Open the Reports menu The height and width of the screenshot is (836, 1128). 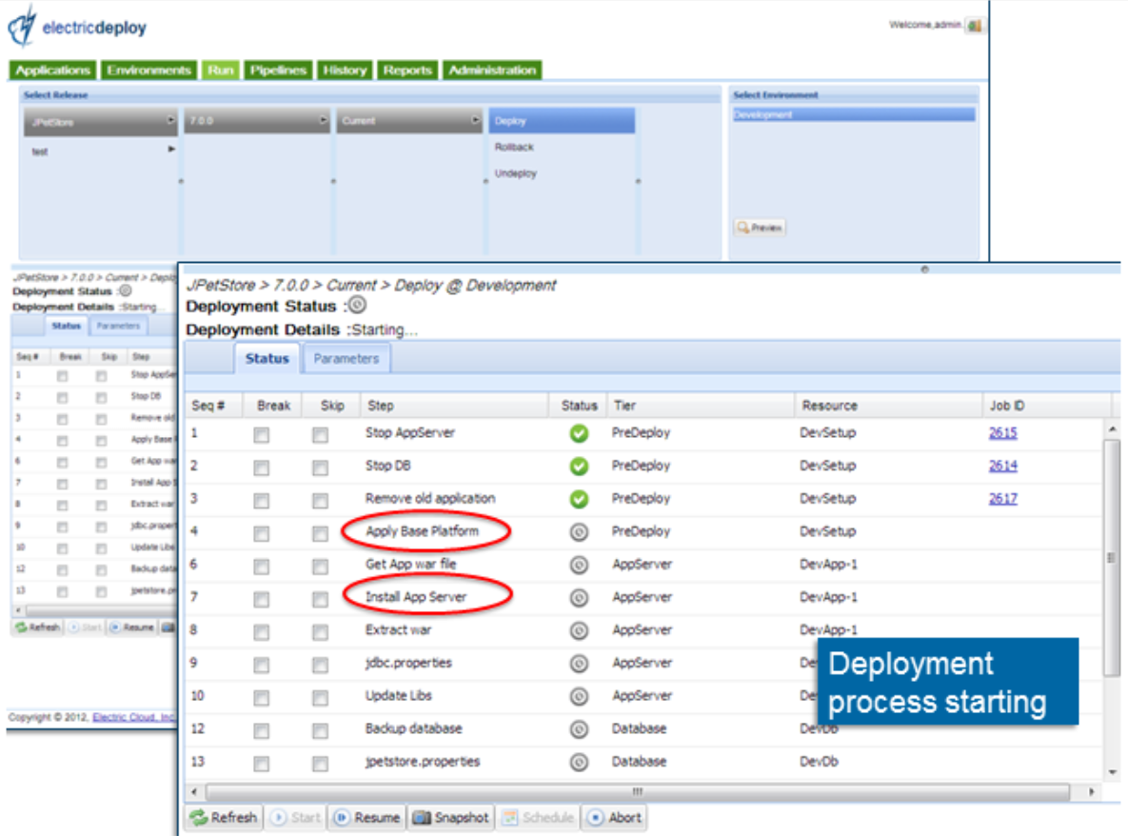[407, 70]
